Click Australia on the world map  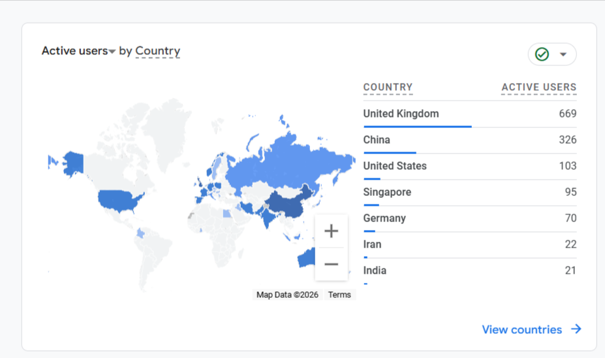click(307, 258)
